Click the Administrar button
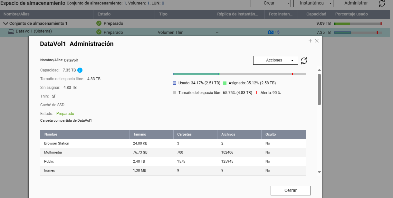 (356, 3)
